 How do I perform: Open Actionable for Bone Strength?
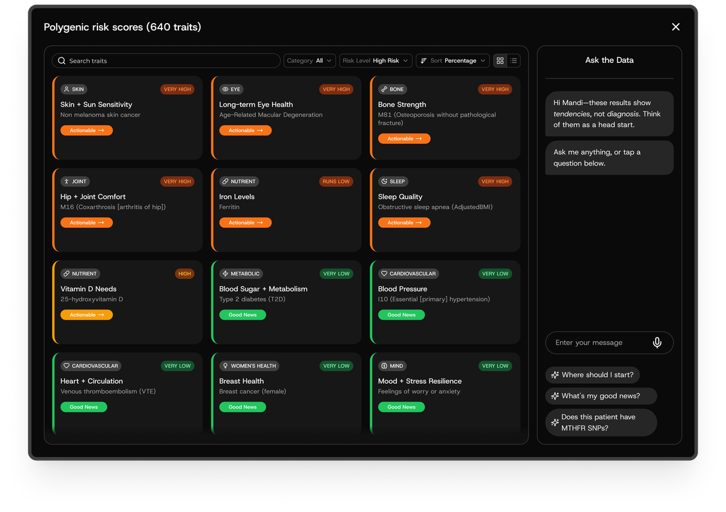click(x=404, y=138)
